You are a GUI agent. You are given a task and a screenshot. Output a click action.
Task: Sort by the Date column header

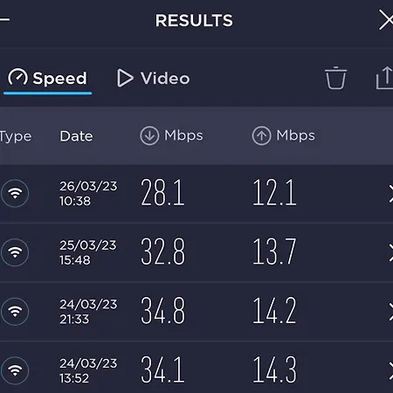[76, 136]
